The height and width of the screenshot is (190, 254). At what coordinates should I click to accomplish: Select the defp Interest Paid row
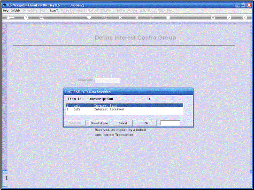(124, 105)
